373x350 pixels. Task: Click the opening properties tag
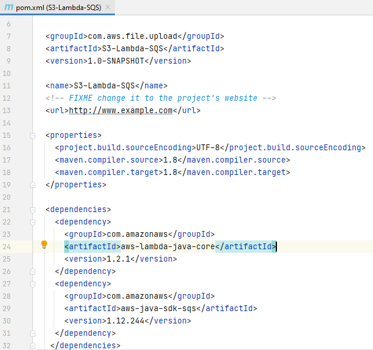point(74,135)
